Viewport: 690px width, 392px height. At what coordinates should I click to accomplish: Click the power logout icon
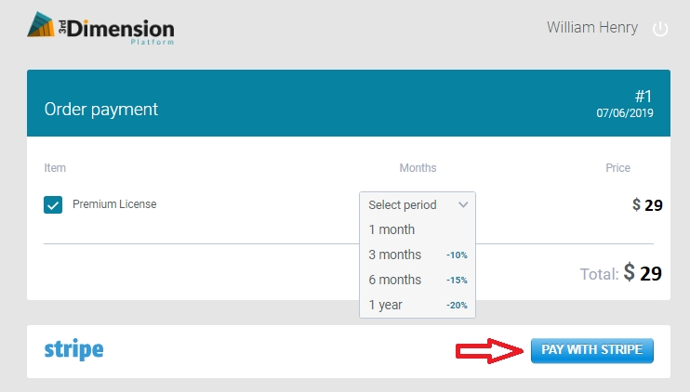click(660, 29)
